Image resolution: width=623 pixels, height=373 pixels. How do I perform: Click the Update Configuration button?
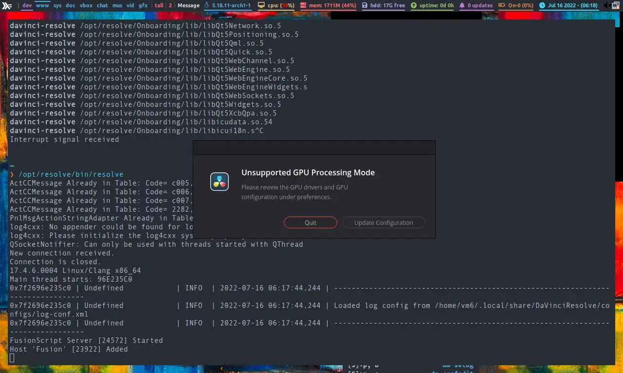click(384, 222)
